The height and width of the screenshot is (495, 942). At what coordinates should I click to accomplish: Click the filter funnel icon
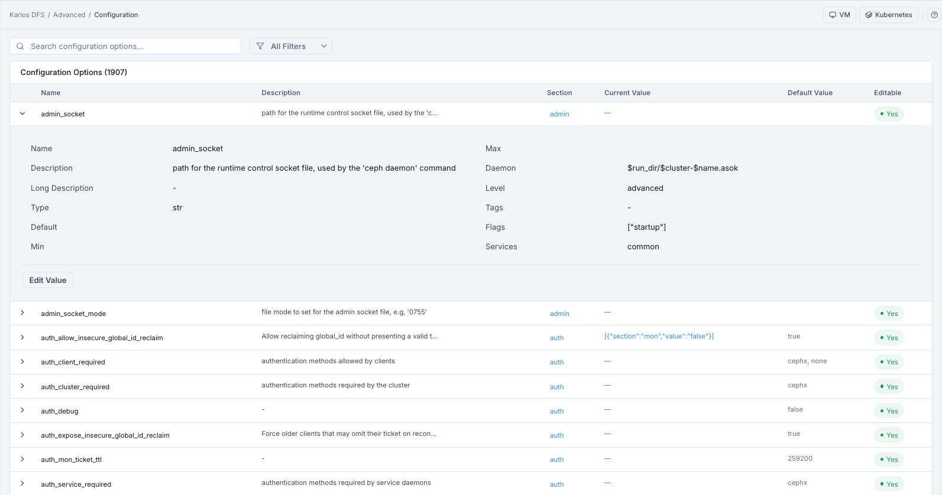point(260,46)
